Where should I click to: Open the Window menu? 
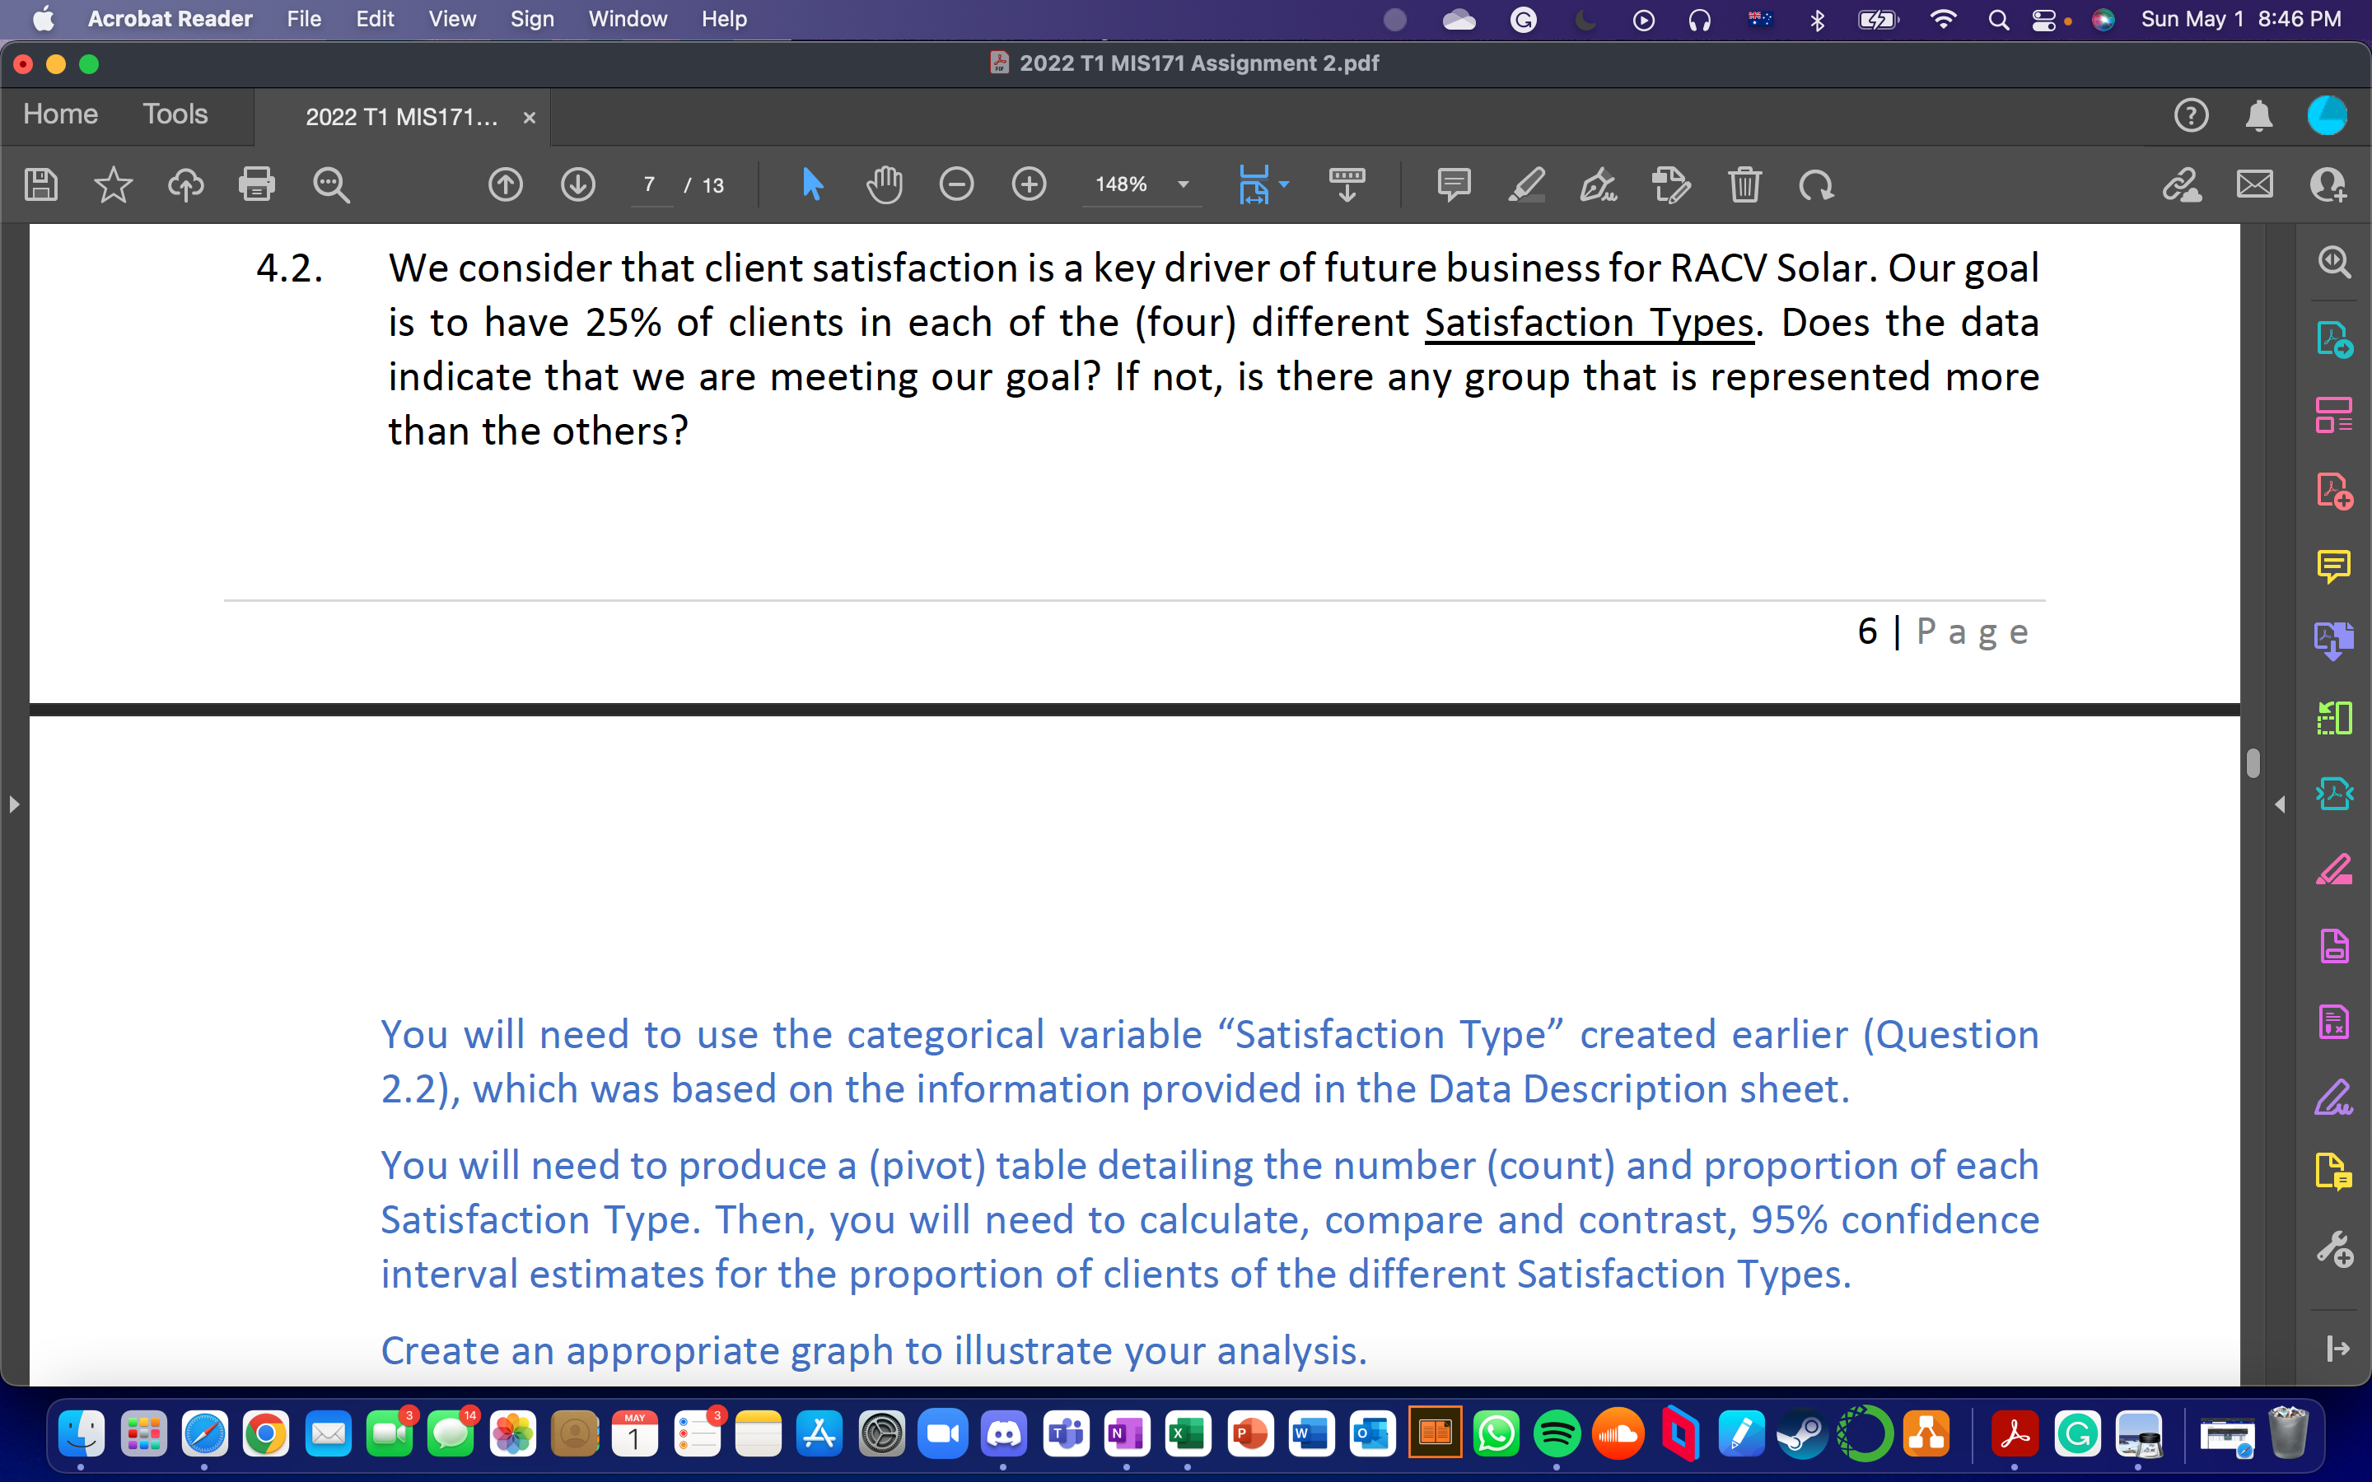point(628,19)
